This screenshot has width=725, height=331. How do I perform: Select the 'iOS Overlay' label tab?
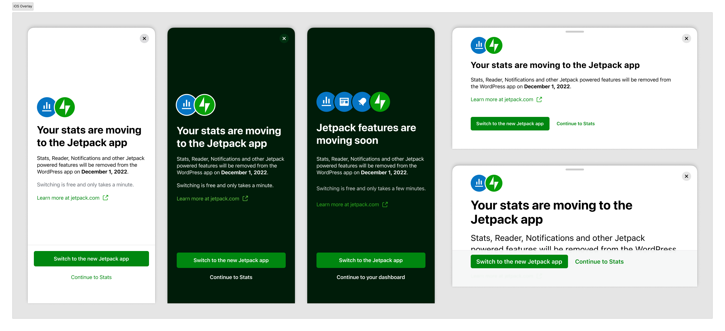point(23,6)
